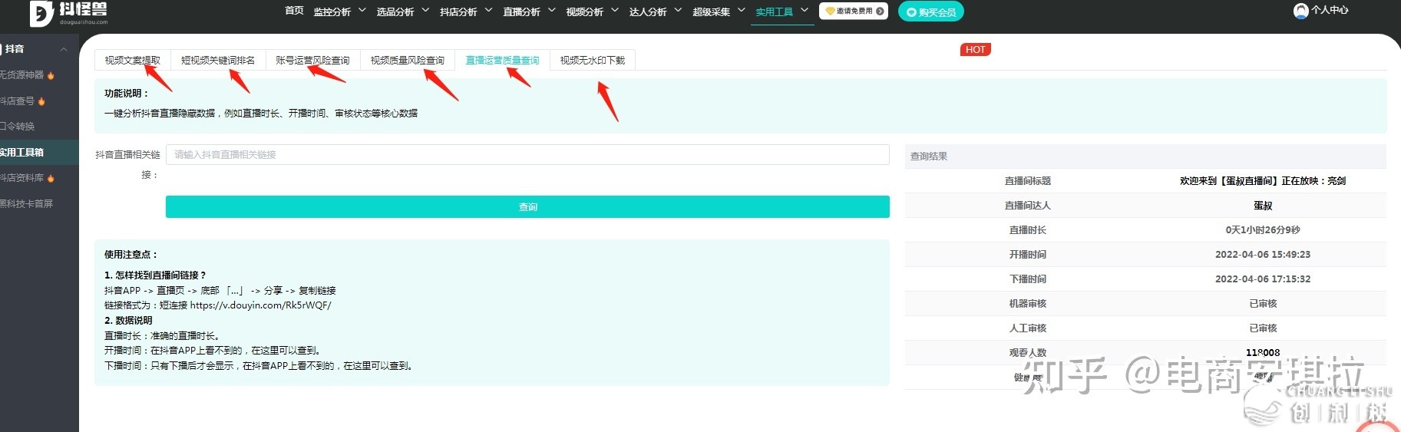Expand the 超级采集 dropdown arrow
This screenshot has height=432, width=1401.
pyautogui.click(x=741, y=11)
